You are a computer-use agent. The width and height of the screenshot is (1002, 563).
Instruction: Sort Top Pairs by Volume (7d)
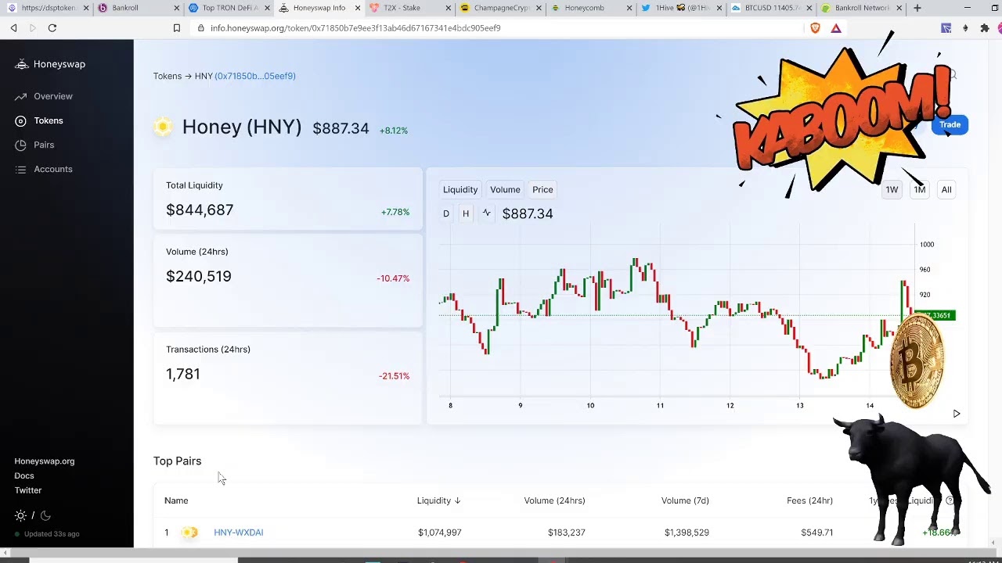tap(685, 500)
